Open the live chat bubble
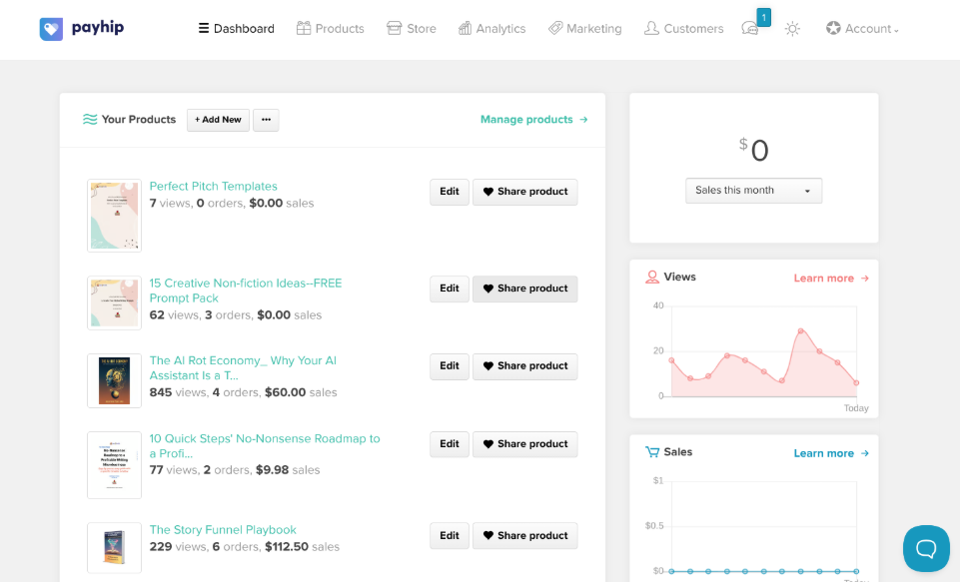 (x=925, y=548)
